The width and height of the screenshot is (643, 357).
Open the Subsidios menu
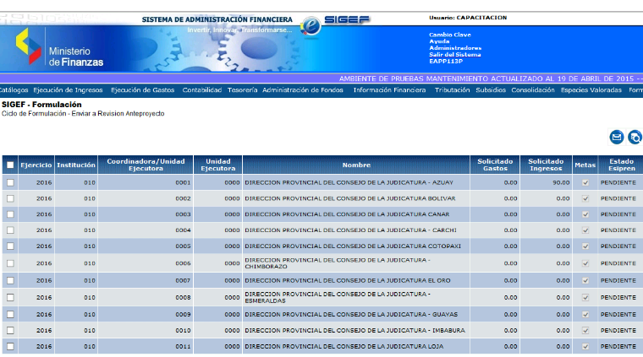coord(491,90)
